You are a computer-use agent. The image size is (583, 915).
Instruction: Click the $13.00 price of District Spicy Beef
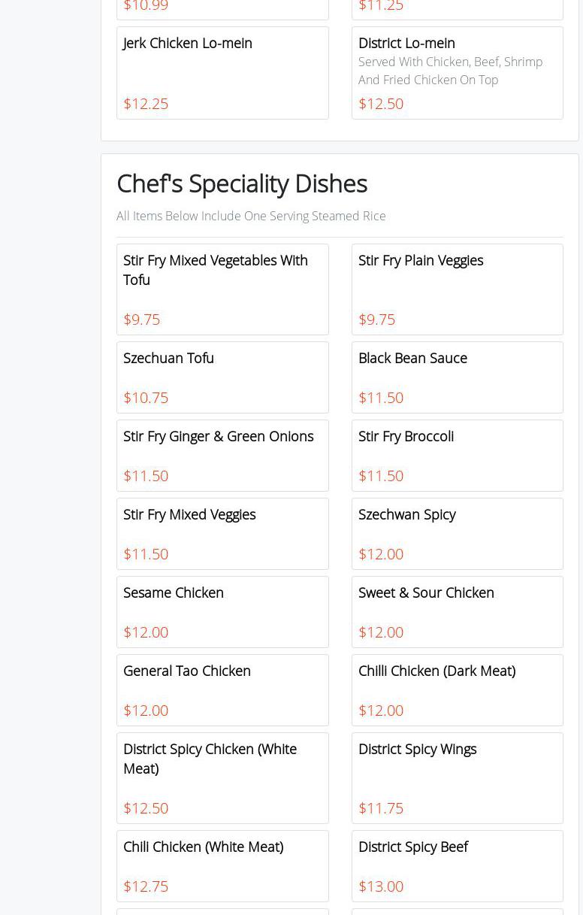coord(381,886)
